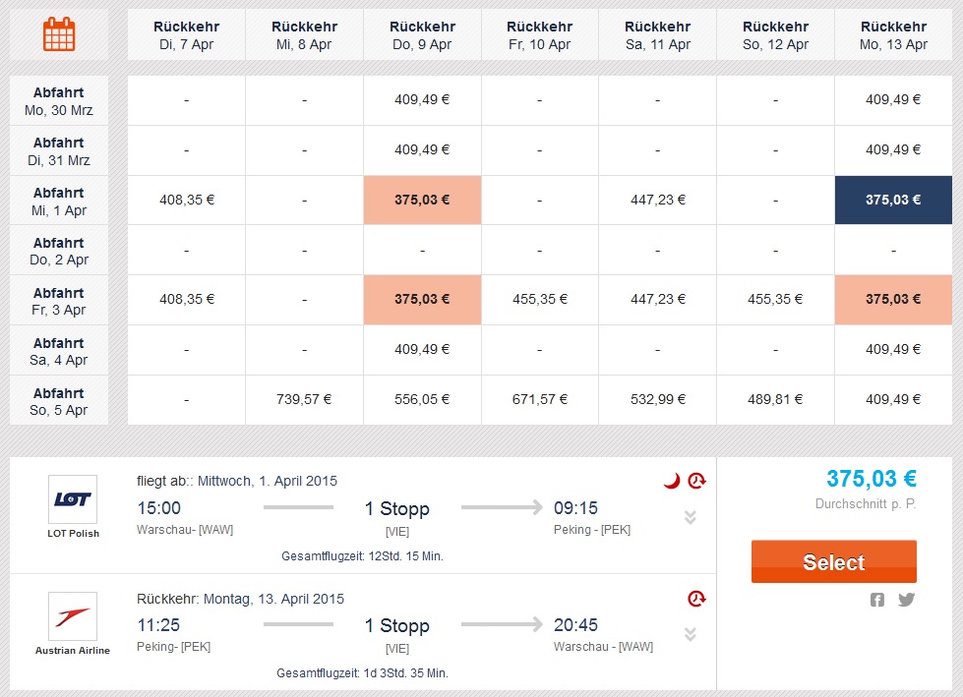
Task: Expand the outbound flight details chevron
Action: [x=691, y=517]
